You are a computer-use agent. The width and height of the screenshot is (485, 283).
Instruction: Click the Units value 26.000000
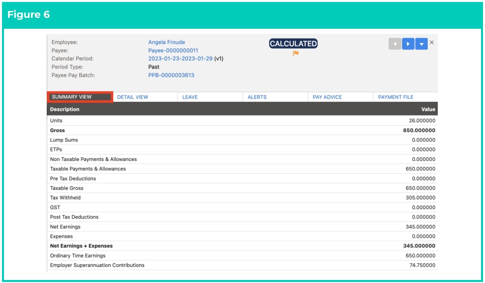pos(422,121)
